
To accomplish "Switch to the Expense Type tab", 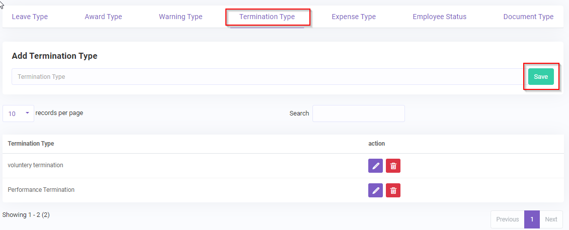I will [354, 17].
